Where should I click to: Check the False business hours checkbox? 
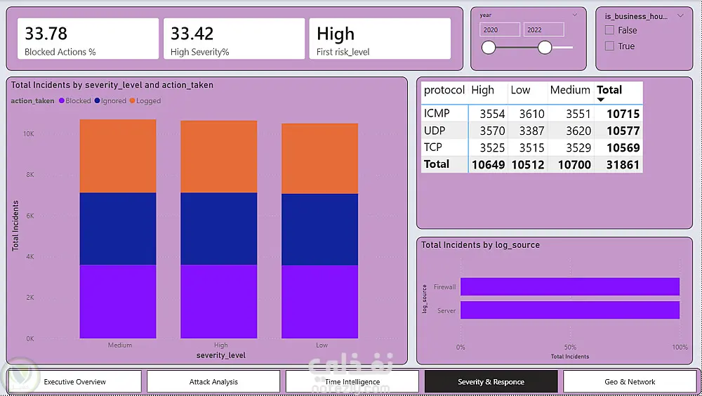[609, 30]
